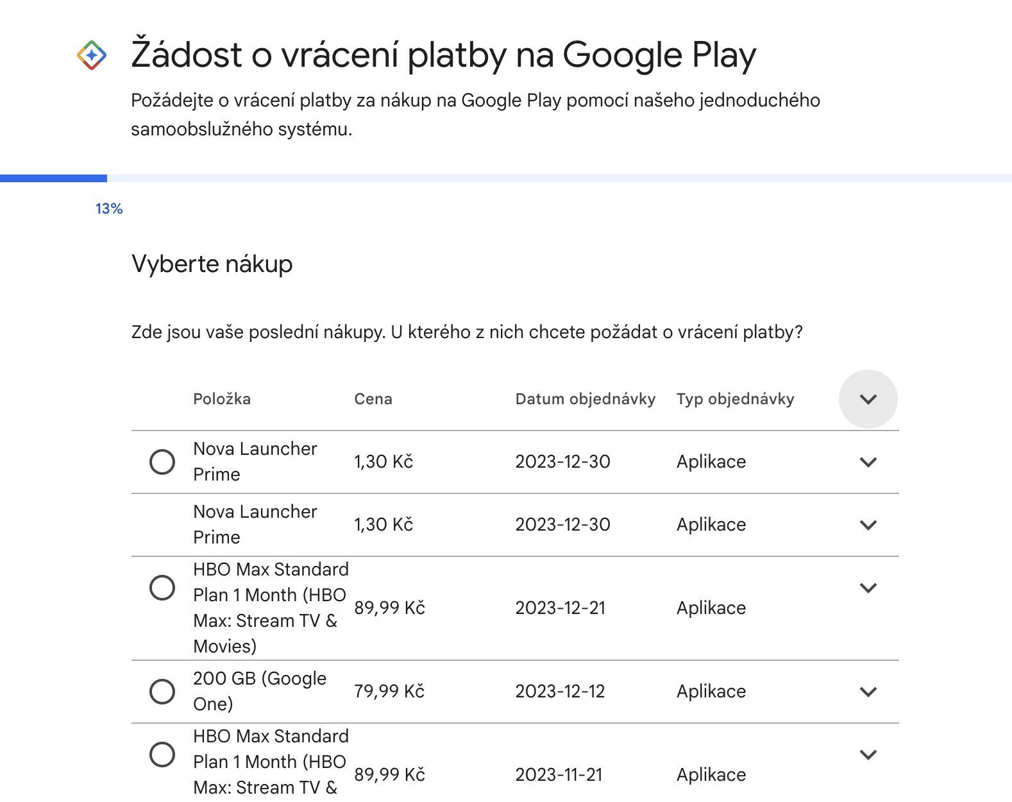Click the 89,99 Kč price of HBO Max
Screen dimensions: 1012x802
(390, 607)
